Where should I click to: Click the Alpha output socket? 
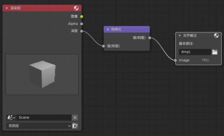tap(82, 24)
